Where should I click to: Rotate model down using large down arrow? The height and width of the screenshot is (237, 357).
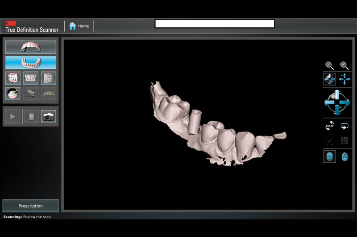(x=337, y=111)
